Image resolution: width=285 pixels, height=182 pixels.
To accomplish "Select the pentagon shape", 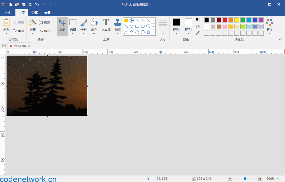I will pos(137,32).
